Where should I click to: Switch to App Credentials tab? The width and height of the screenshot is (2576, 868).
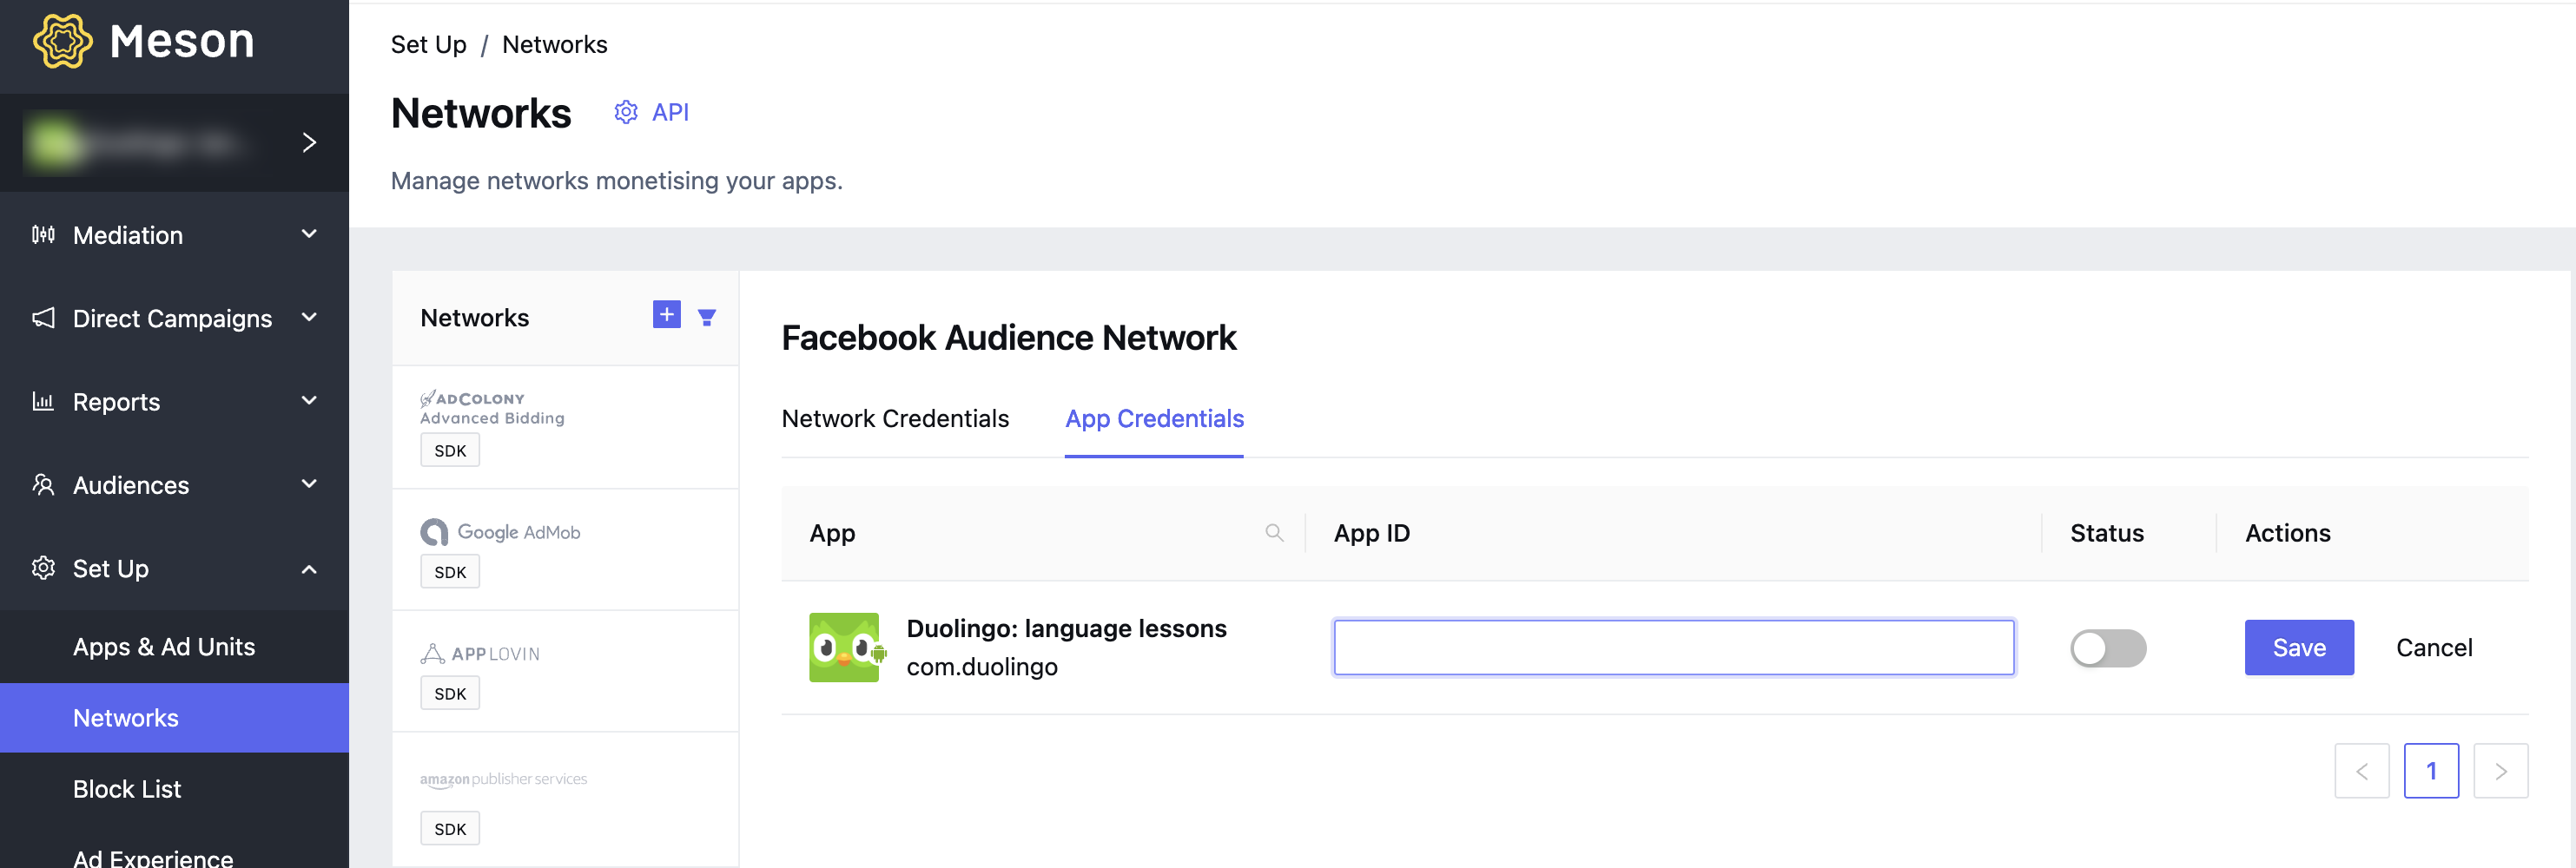coord(1154,418)
